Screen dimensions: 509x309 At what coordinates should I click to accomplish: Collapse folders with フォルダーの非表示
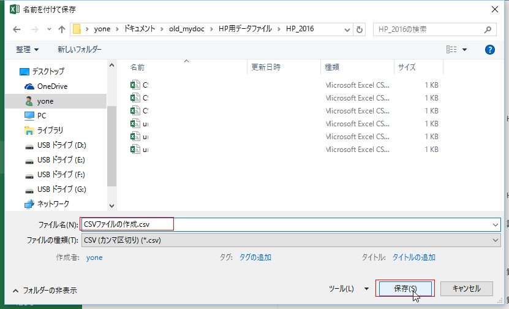45,291
